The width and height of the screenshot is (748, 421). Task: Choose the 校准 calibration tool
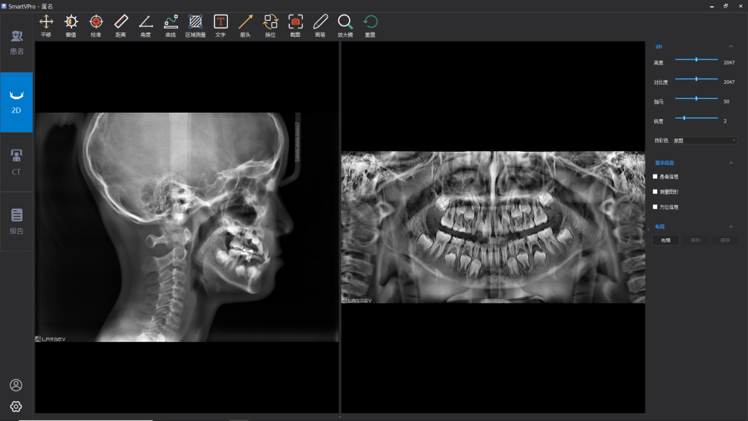(96, 26)
